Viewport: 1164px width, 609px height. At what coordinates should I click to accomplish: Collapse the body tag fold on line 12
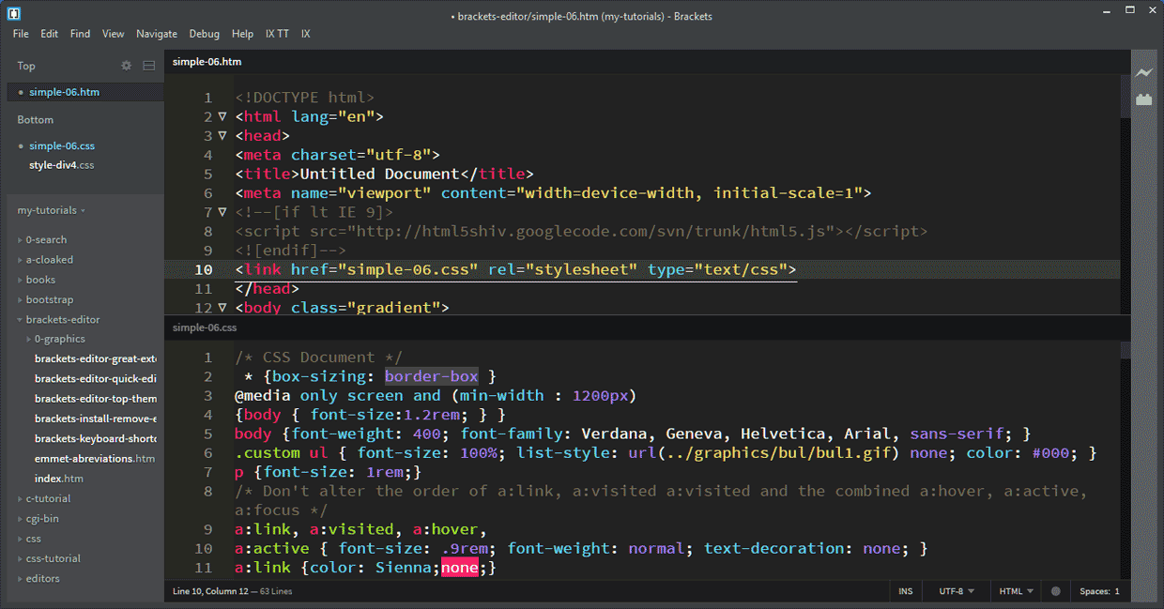pos(222,307)
